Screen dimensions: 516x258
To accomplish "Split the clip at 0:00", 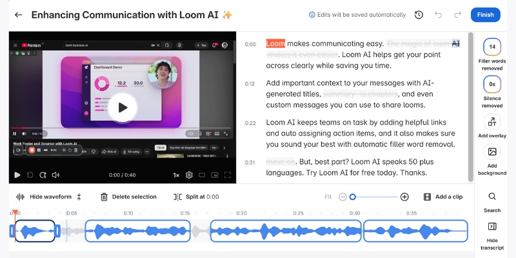I will (197, 197).
